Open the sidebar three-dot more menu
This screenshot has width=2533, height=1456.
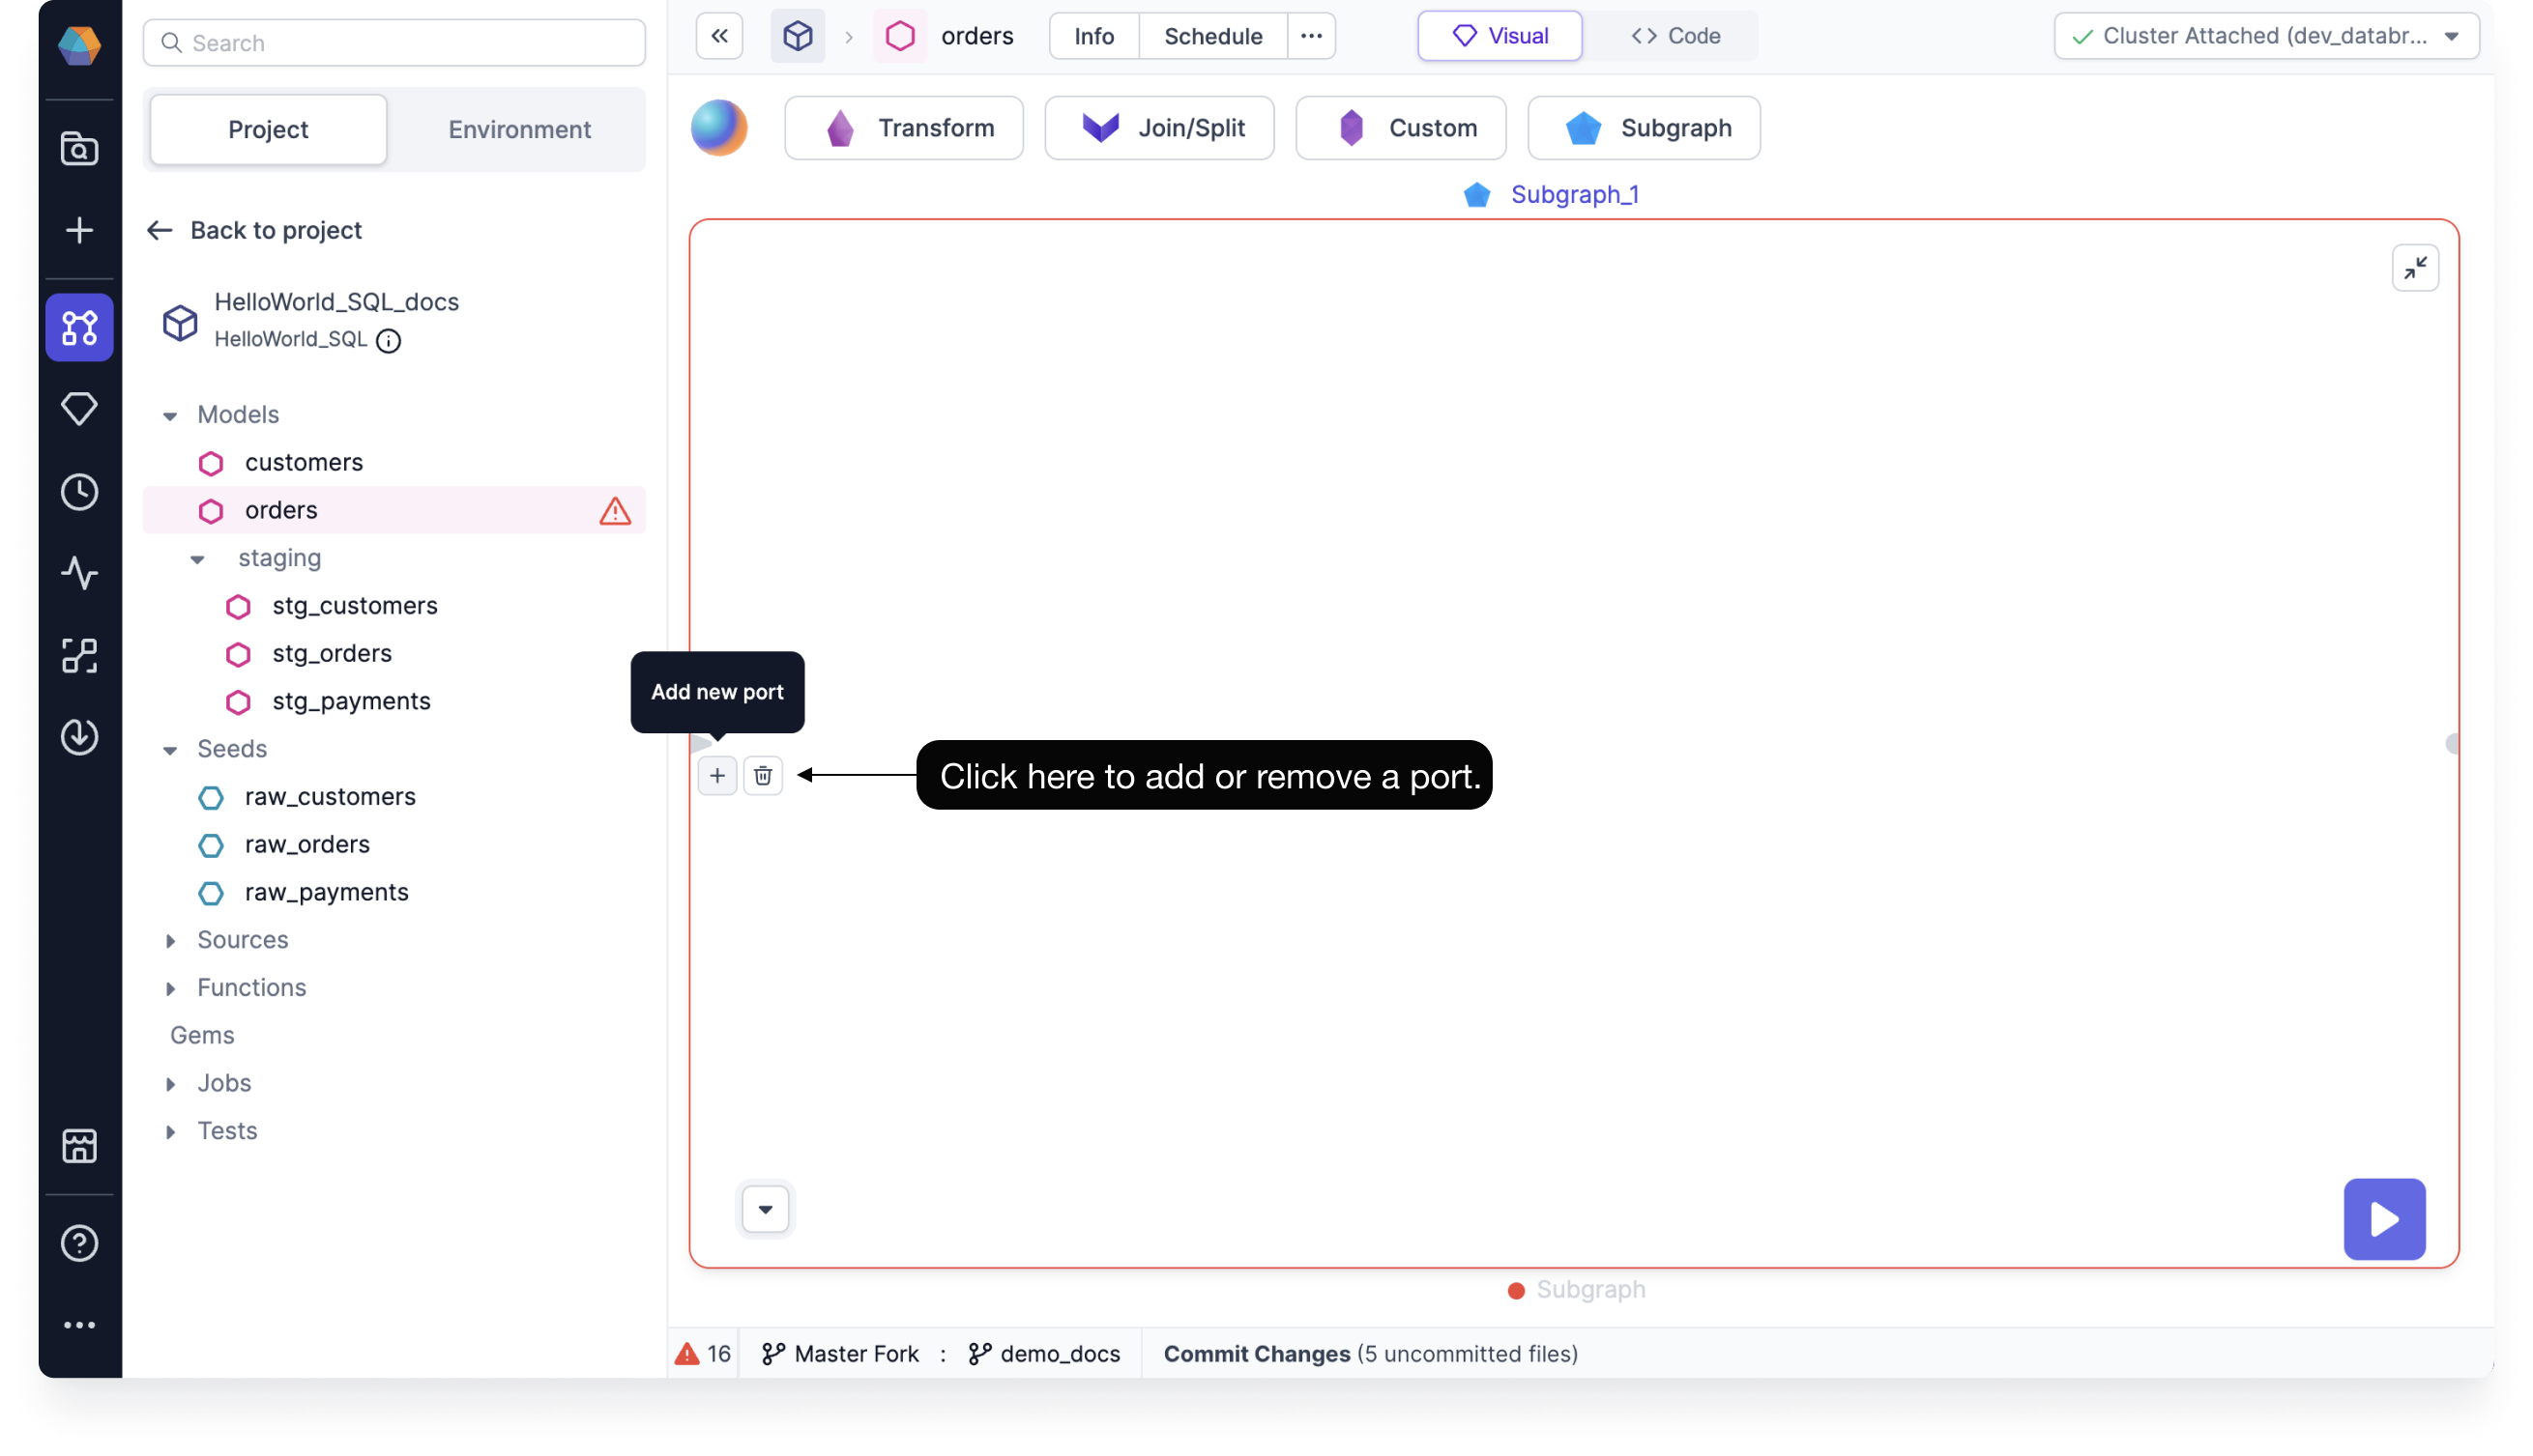tap(79, 1325)
